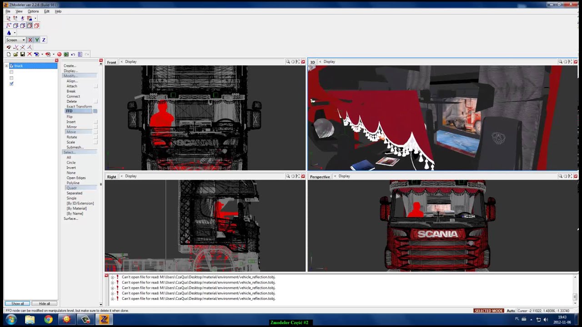Click the Save floppy disk icon
Image resolution: width=582 pixels, height=327 pixels.
(23, 54)
